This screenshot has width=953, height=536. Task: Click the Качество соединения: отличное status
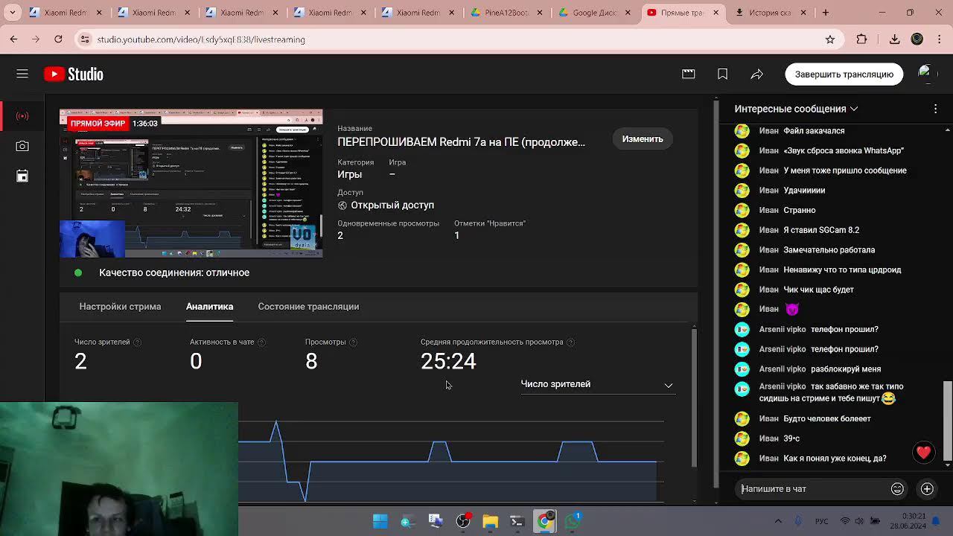[174, 272]
